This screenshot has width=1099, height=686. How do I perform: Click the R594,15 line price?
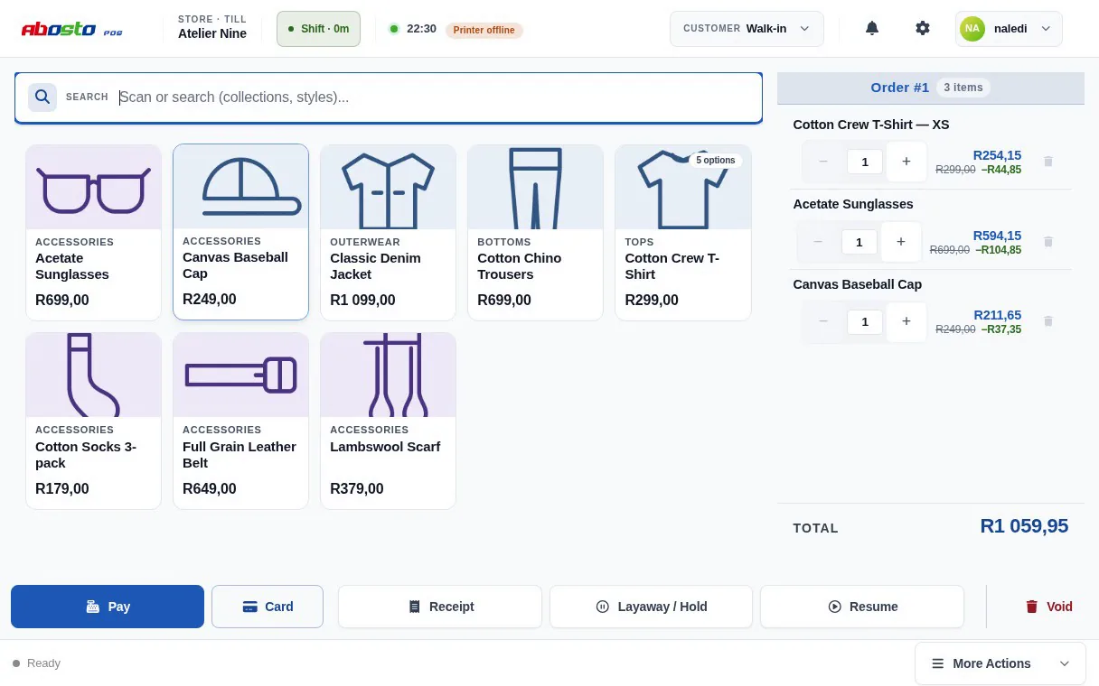[x=998, y=236]
